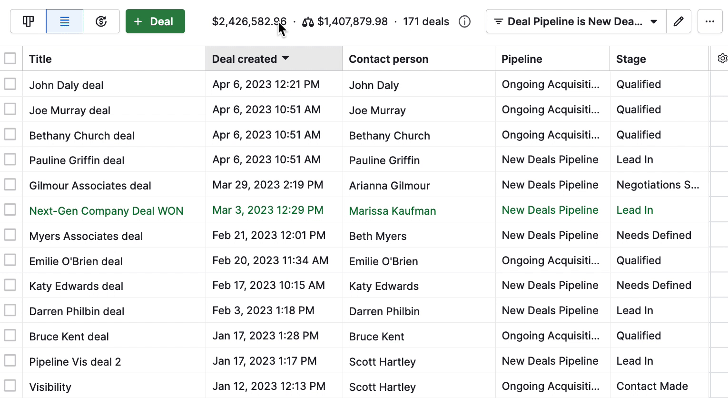Tick the Bruce Kent deal checkbox
Screen dimensions: 728x398
click(x=10, y=335)
